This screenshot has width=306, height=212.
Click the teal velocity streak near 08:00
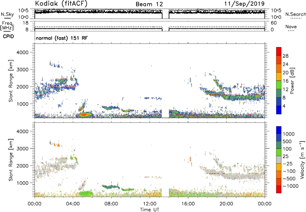tap(110, 187)
